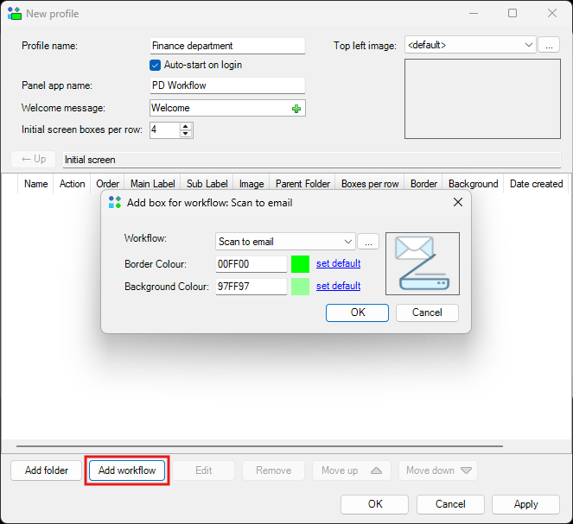Decrease the Initial screen boxes per row spinner
Image resolution: width=573 pixels, height=524 pixels.
[x=186, y=134]
